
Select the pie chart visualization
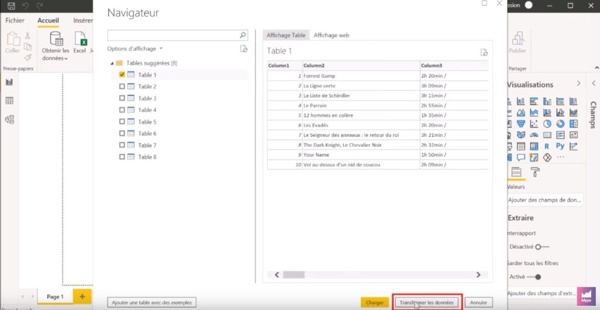click(x=547, y=123)
